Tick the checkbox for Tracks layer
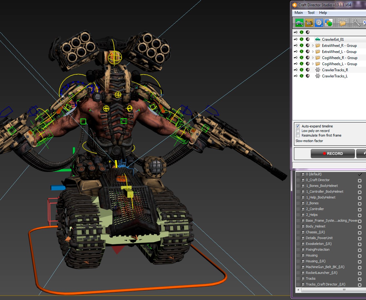This screenshot has width=366, height=300. (x=360, y=279)
